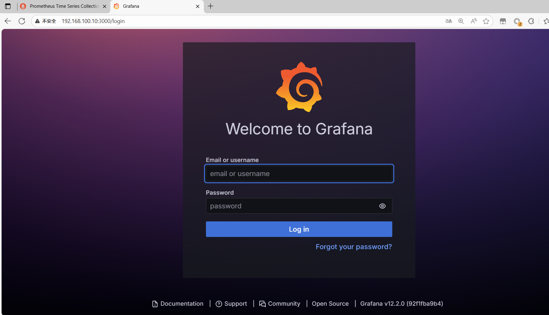Add this page to favorites

(x=486, y=21)
